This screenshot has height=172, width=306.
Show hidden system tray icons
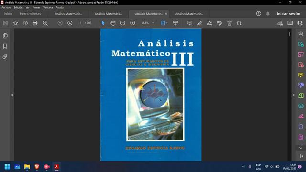pyautogui.click(x=243, y=167)
